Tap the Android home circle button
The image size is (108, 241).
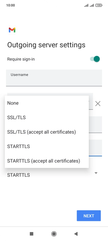coord(54,234)
